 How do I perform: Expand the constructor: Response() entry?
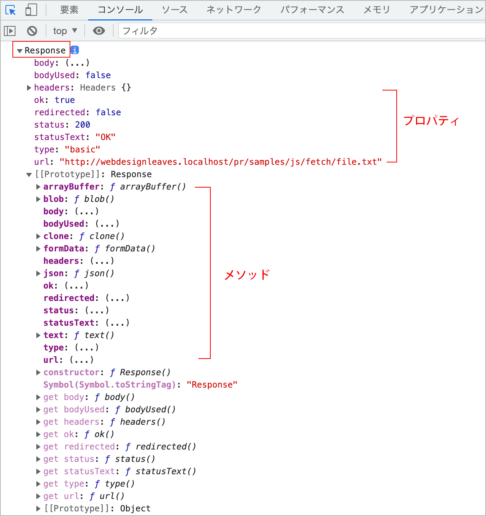point(38,372)
